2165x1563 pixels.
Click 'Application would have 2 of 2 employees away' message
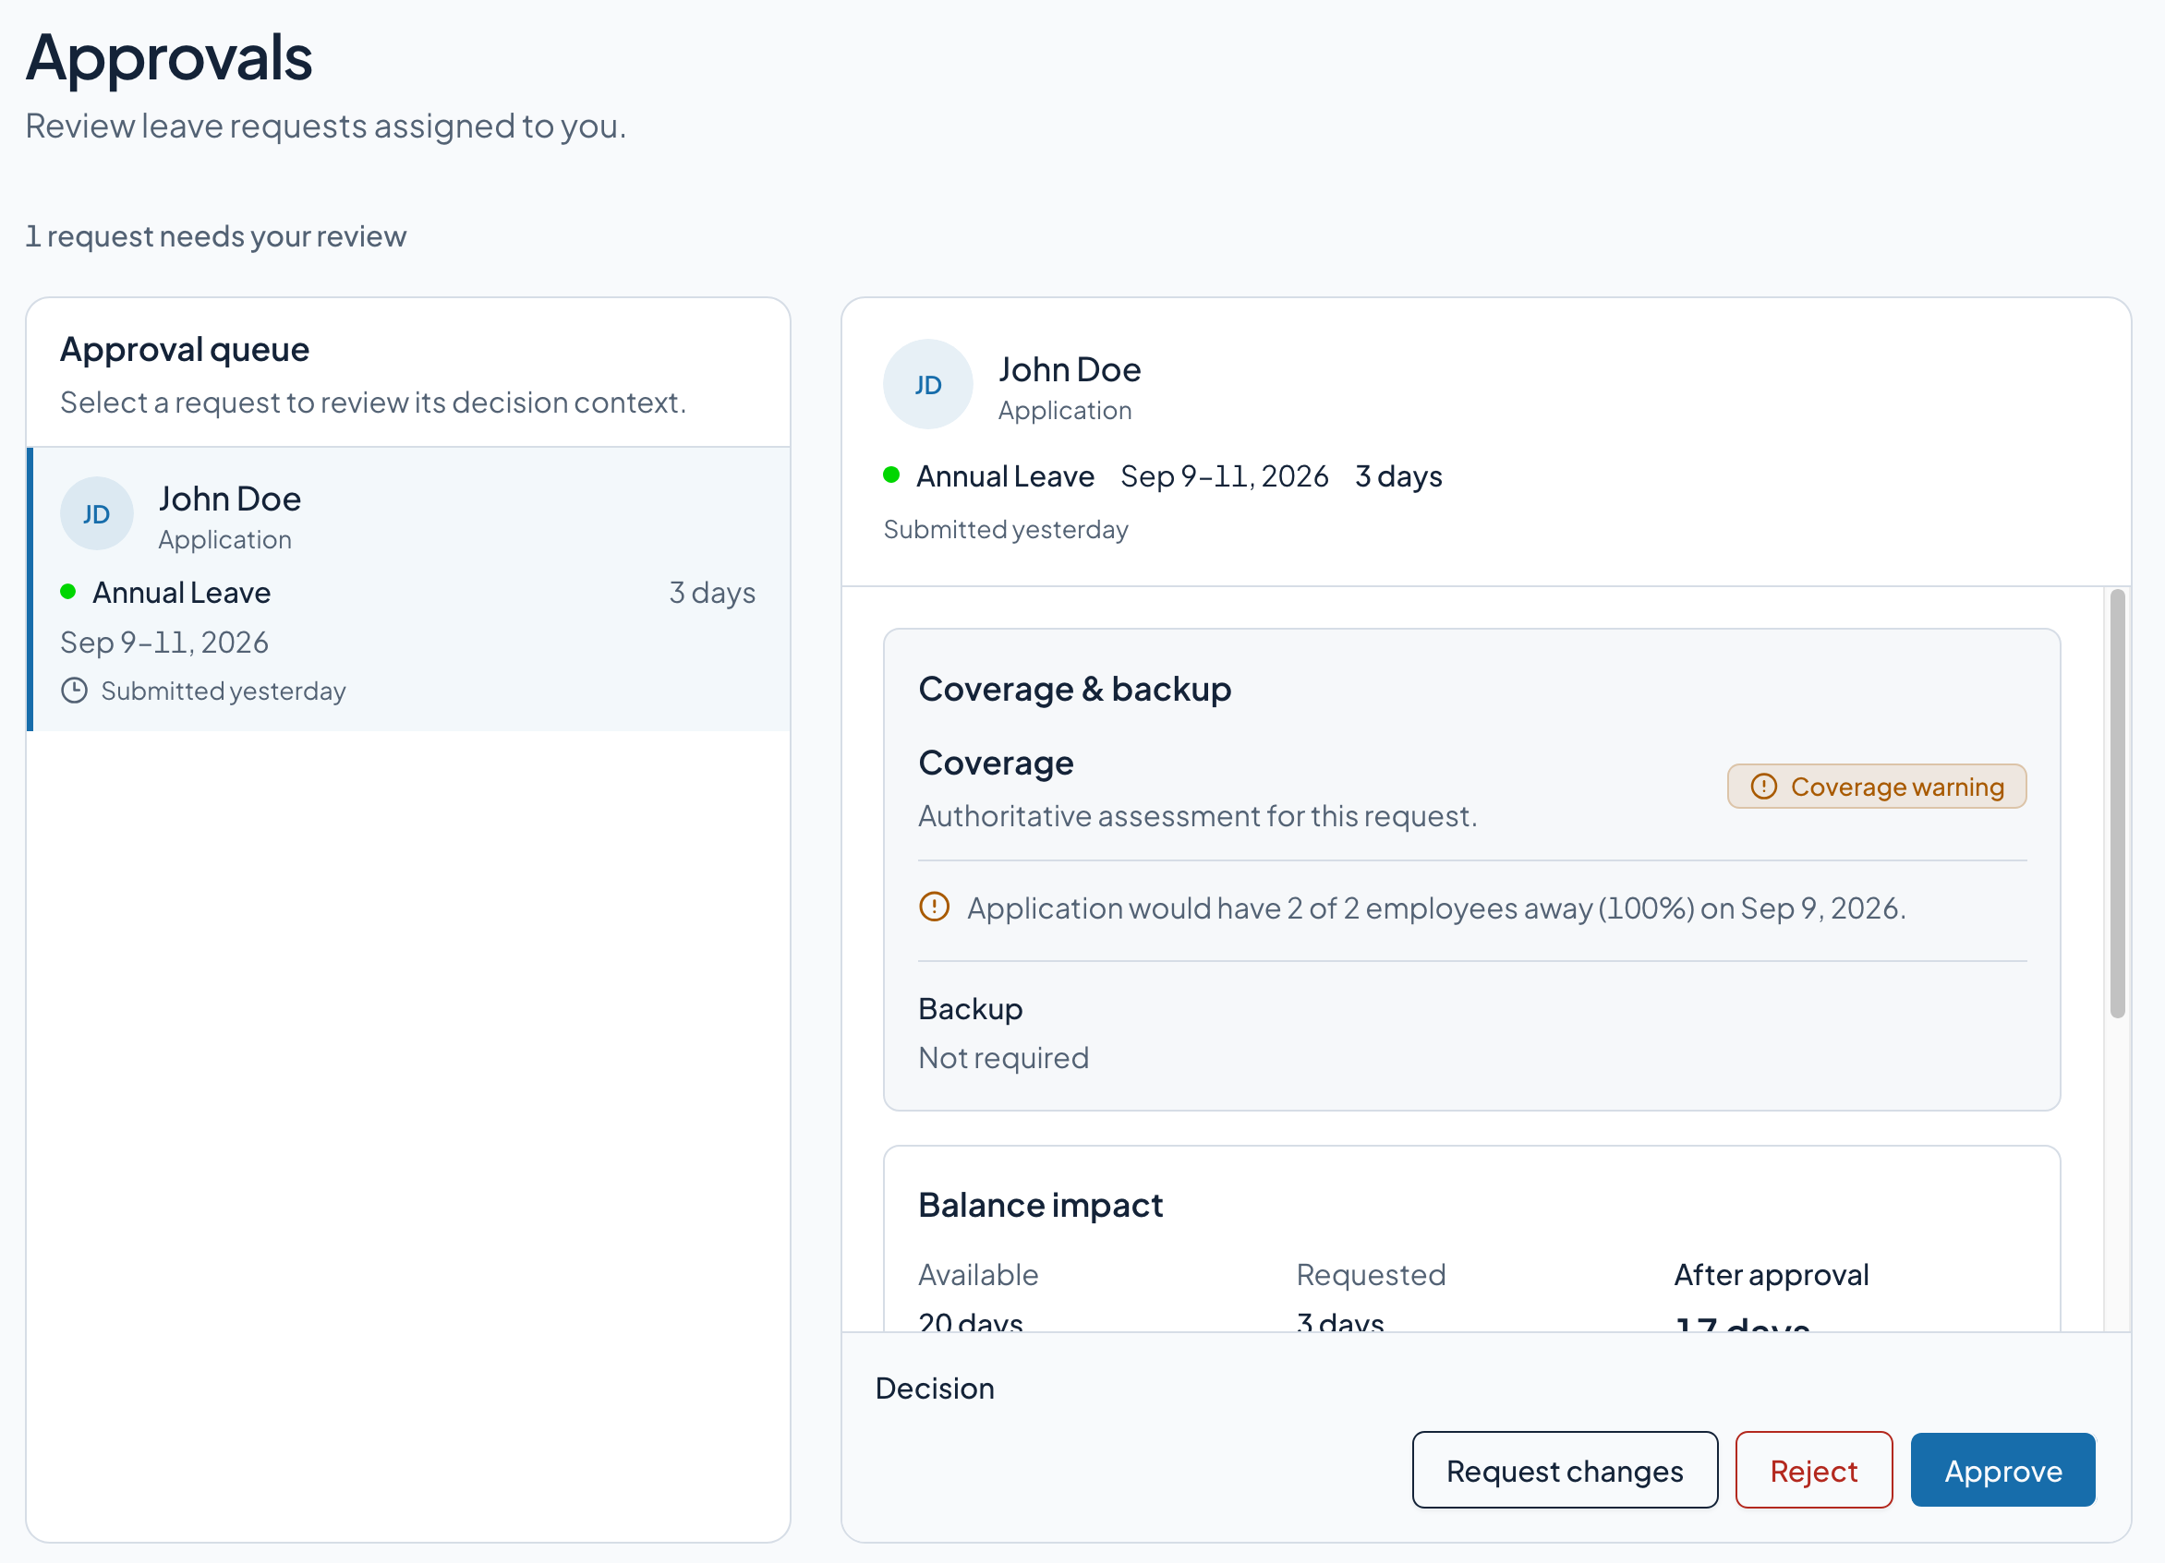tap(1435, 908)
